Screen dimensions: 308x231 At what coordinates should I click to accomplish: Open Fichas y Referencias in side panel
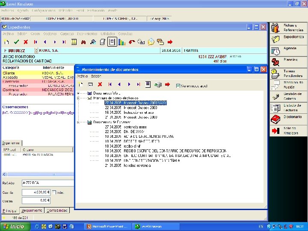tap(288, 28)
